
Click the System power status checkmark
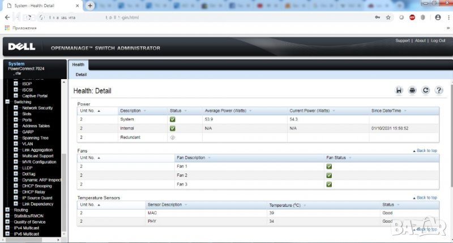click(172, 120)
